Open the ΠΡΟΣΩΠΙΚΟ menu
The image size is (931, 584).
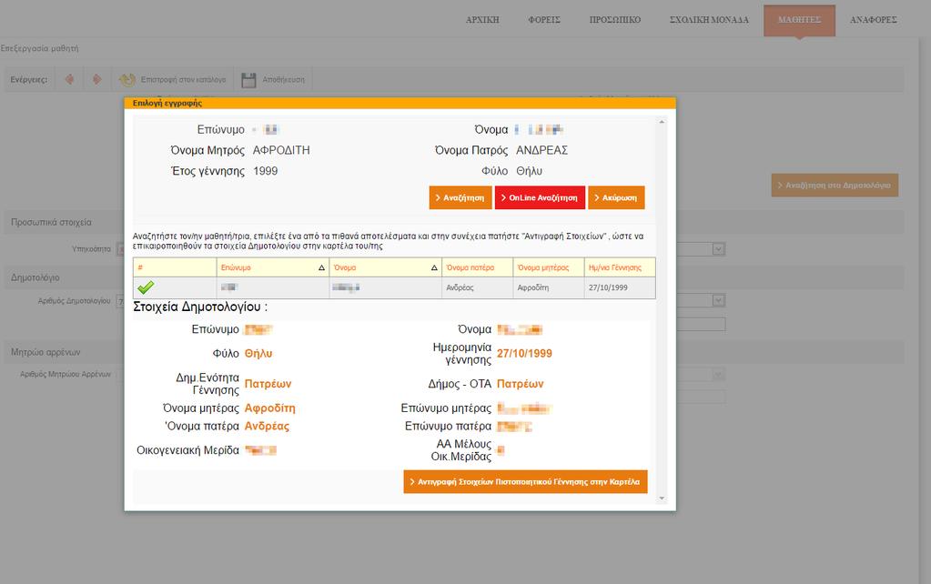coord(615,20)
